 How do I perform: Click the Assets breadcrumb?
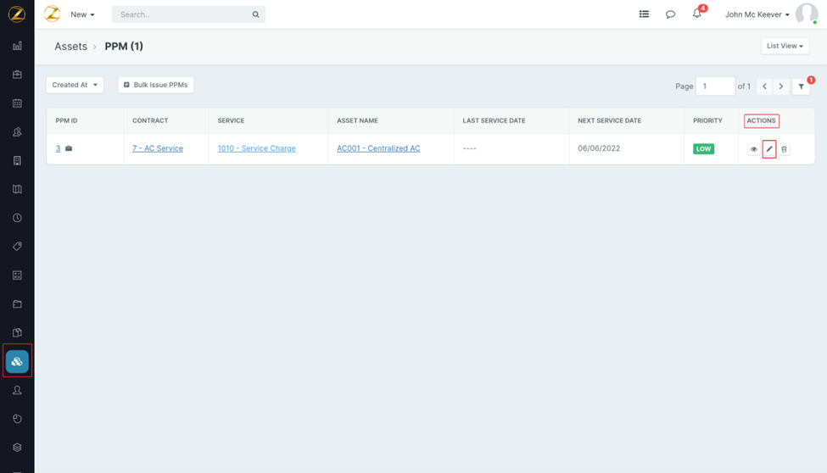coord(70,47)
